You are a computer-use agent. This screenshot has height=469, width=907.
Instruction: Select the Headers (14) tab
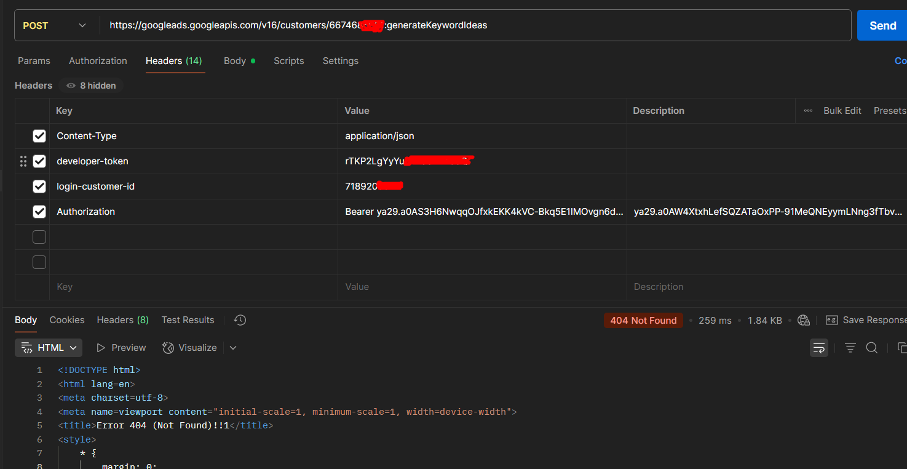174,61
